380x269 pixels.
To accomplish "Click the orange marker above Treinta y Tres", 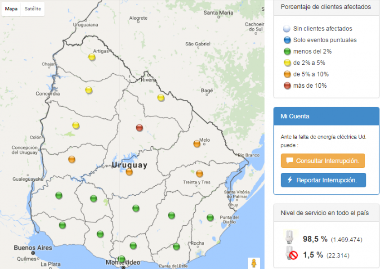I will click(200, 173).
